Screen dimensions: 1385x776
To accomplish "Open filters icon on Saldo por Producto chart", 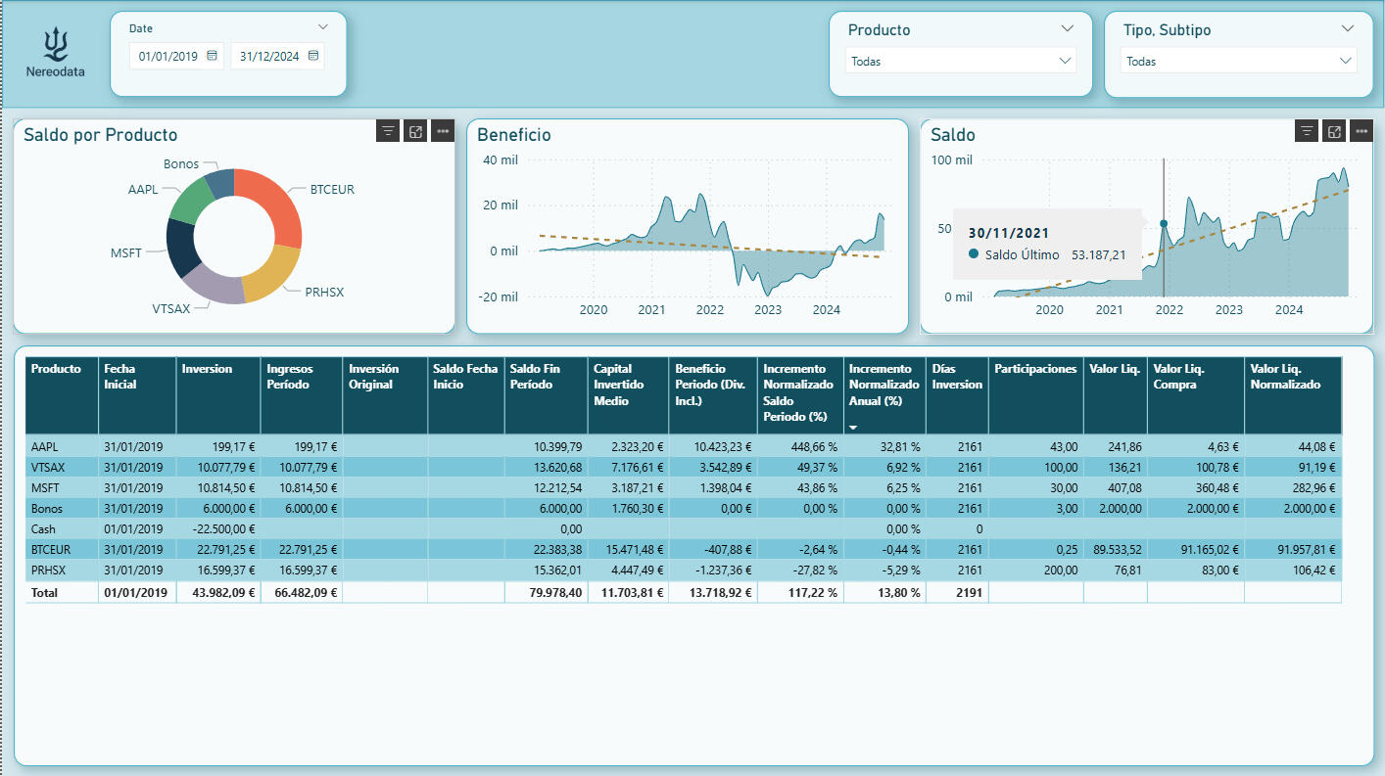I will [x=389, y=131].
